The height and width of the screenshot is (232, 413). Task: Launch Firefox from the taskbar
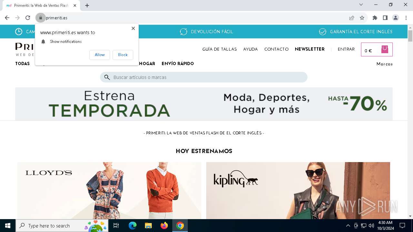point(164,226)
